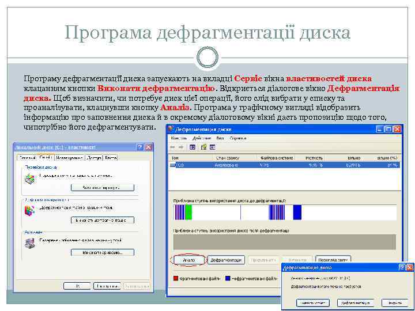Click Виконати архівацію button in properties window
Screen dimensions: 415x311
click(x=103, y=252)
